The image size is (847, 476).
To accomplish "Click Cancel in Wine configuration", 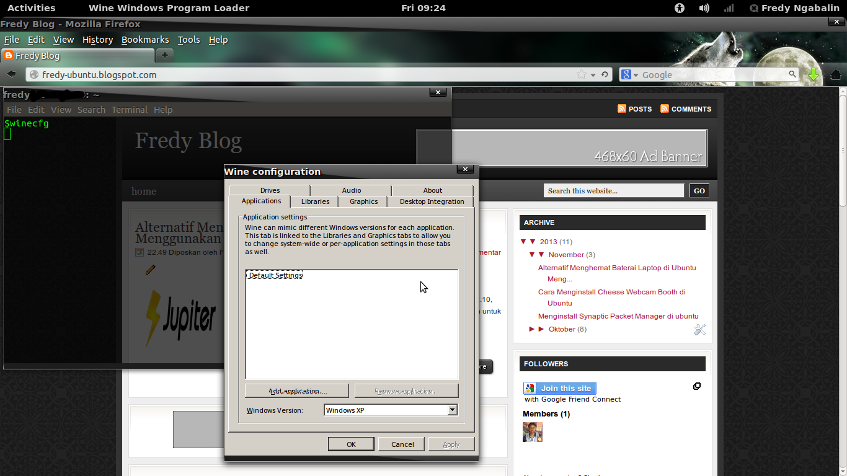I will point(402,444).
